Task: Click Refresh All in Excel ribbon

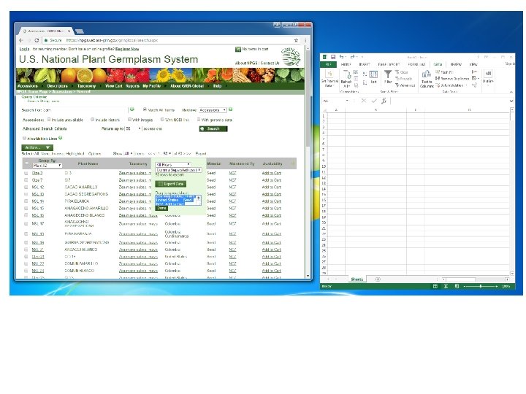Action: 346,79
